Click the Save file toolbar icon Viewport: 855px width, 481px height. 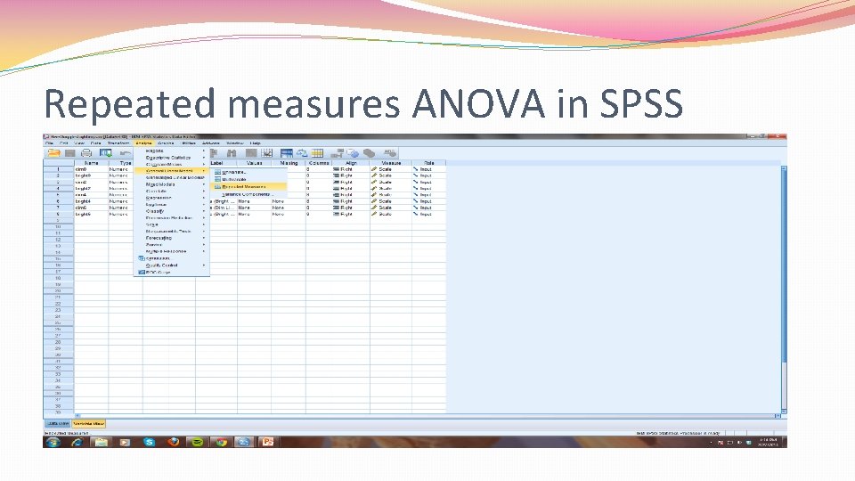click(x=69, y=153)
